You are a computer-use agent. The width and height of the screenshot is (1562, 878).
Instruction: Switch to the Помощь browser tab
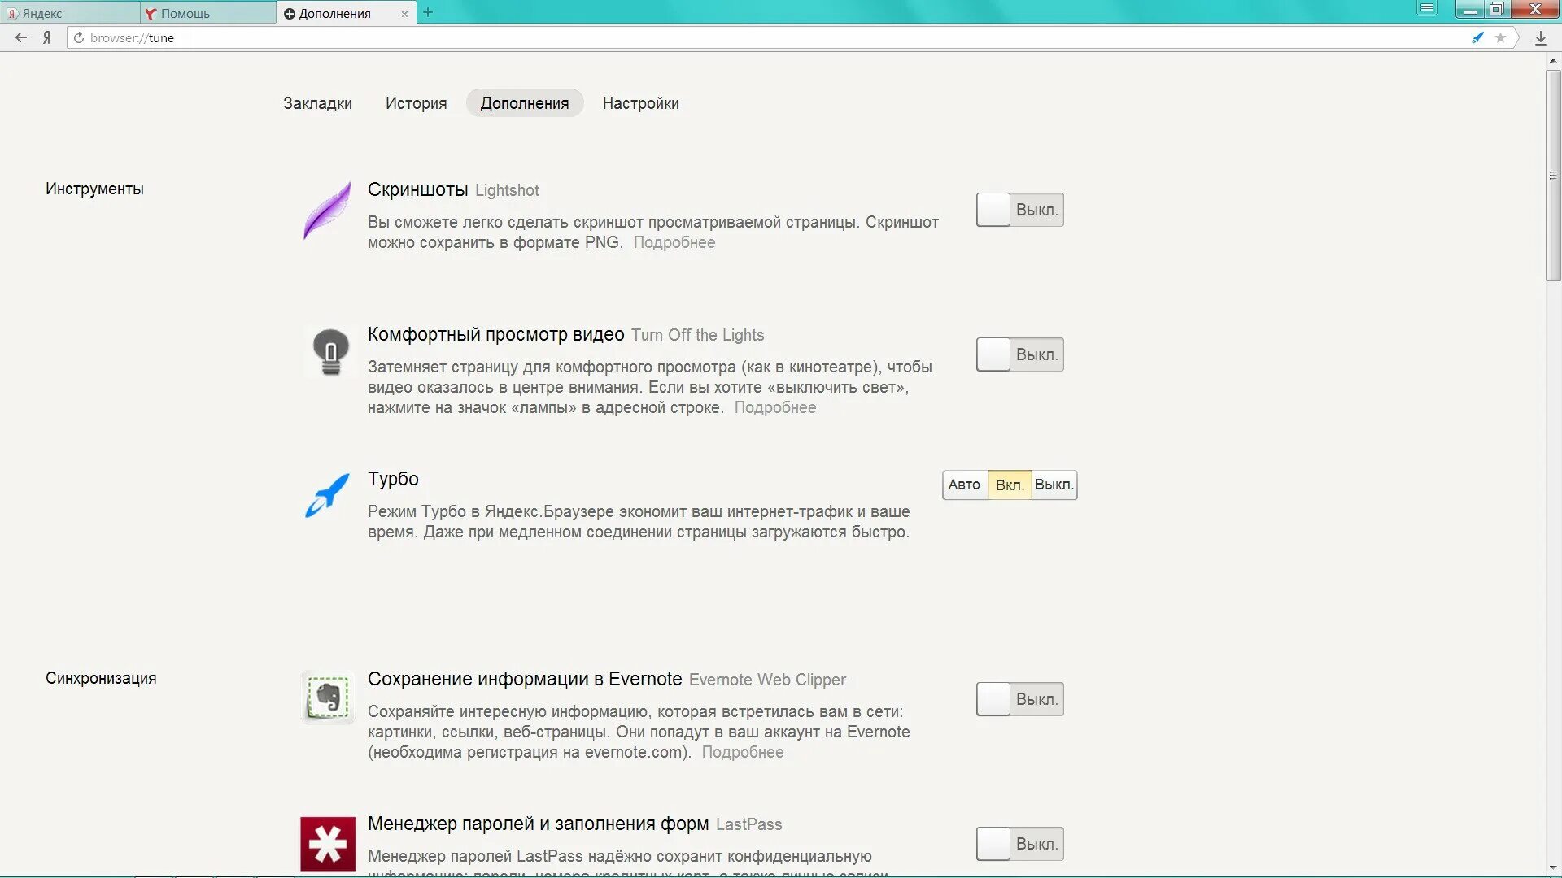[x=185, y=13]
